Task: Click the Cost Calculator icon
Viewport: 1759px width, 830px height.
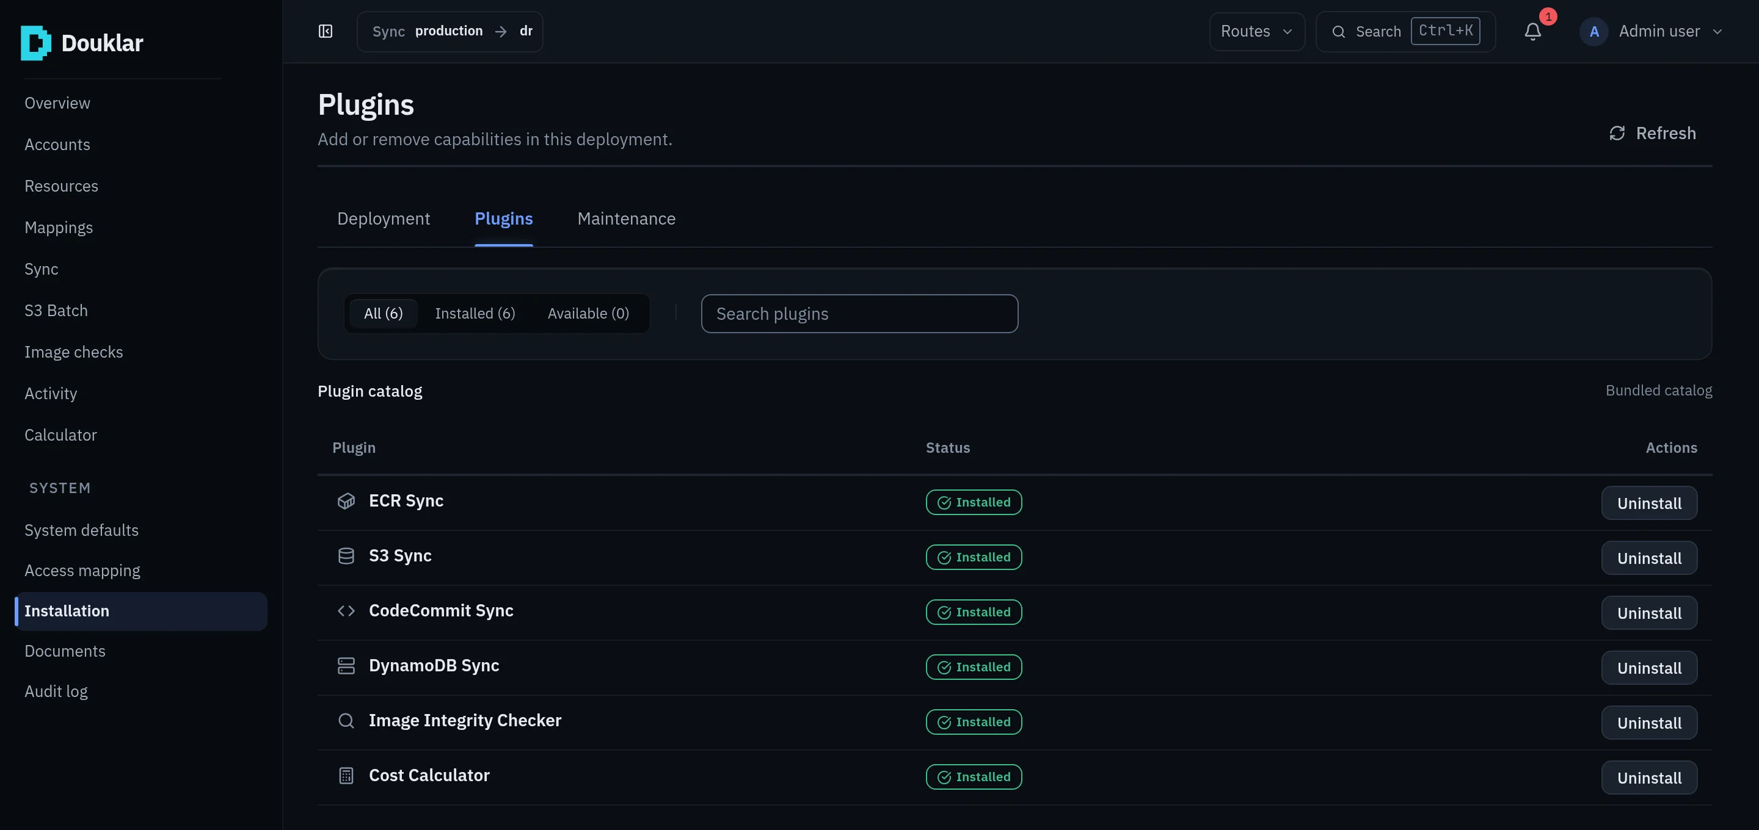Action: (x=346, y=776)
